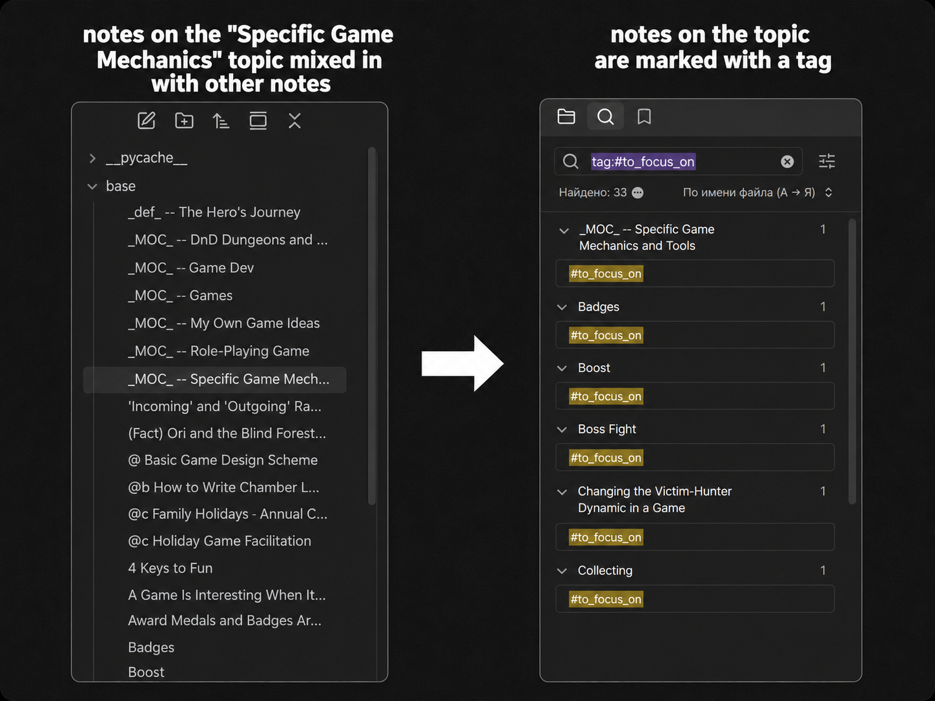Click the 'Badges' result title
Image resolution: width=935 pixels, height=701 pixels.
tap(599, 307)
